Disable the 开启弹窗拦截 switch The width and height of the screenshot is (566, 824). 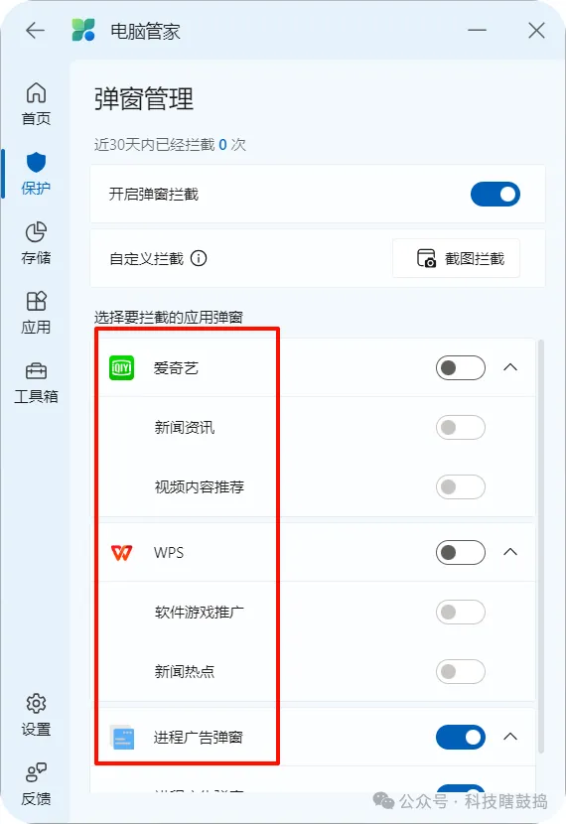pos(495,195)
